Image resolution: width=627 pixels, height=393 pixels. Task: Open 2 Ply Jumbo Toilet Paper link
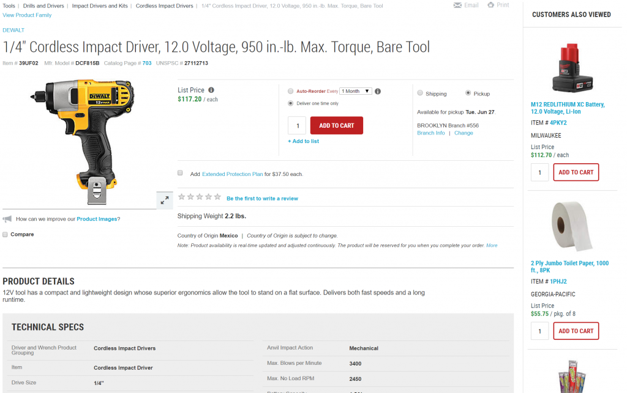tap(570, 266)
